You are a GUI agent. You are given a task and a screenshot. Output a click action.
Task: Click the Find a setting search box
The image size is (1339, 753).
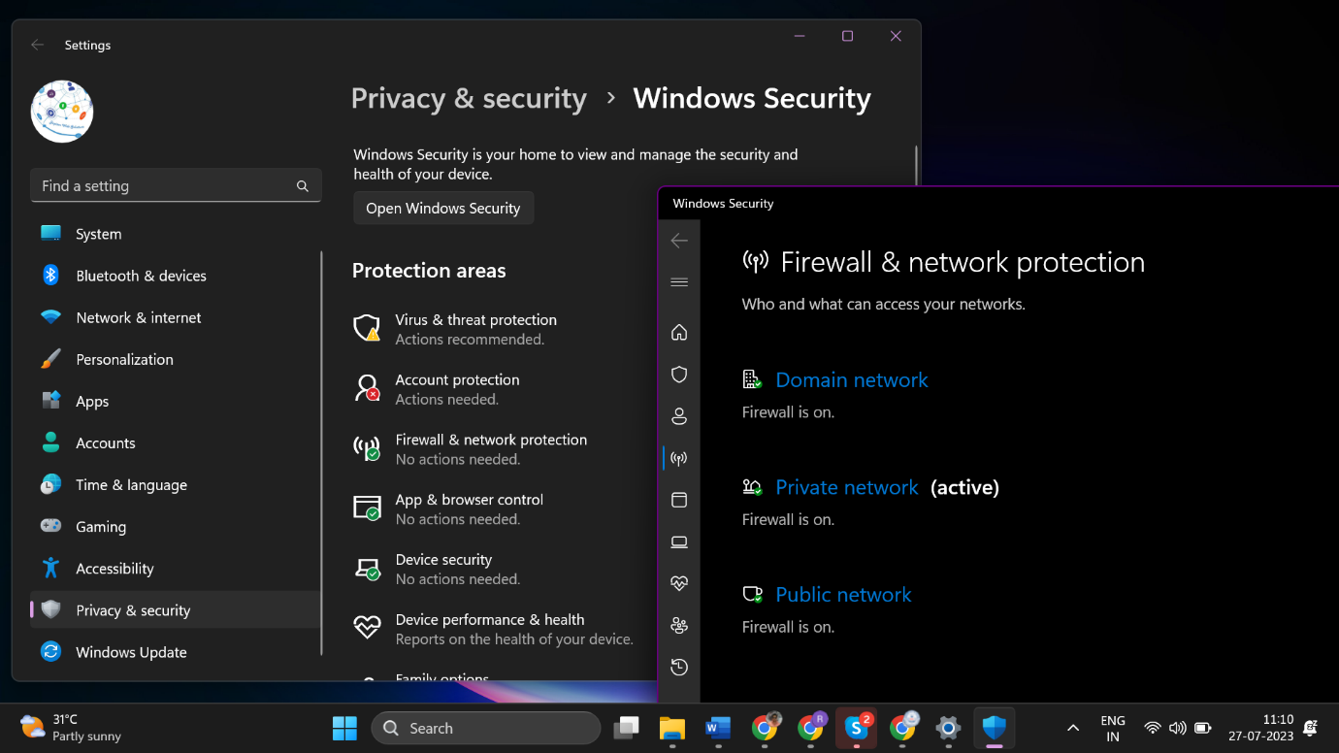pos(176,185)
